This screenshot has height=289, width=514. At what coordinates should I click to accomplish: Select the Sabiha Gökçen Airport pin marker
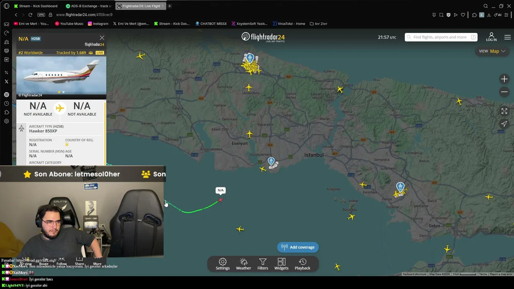(400, 187)
